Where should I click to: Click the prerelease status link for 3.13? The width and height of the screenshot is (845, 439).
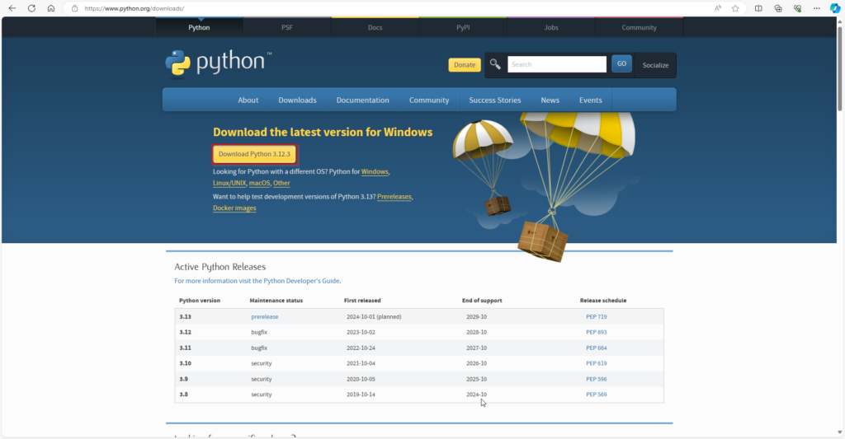[265, 317]
